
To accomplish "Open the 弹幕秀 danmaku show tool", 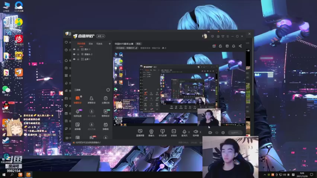I will click(105, 126).
